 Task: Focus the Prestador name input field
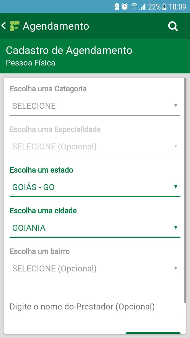94,307
